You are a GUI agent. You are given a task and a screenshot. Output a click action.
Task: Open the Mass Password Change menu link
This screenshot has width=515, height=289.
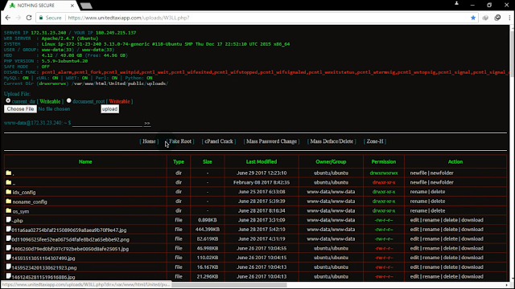272,141
